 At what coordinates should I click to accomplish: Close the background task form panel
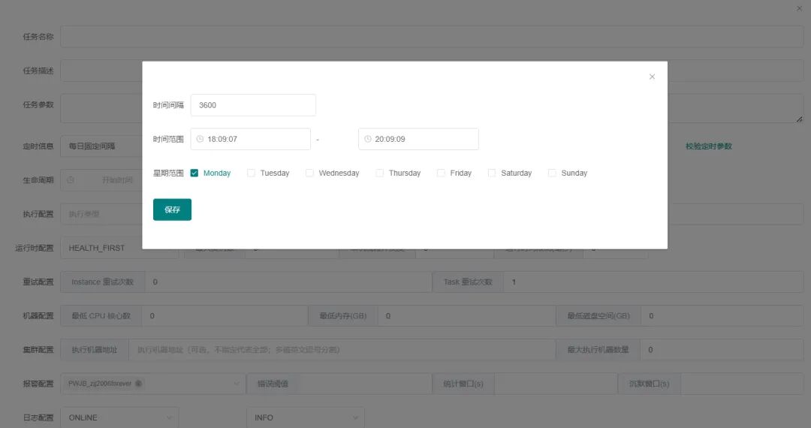pyautogui.click(x=799, y=8)
